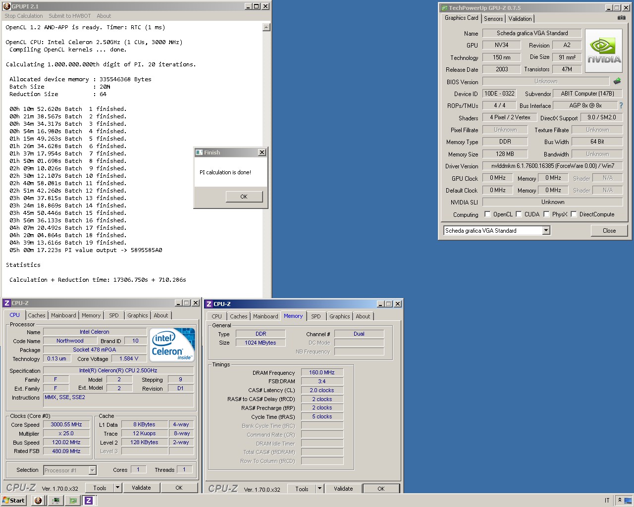
Task: Open the Processor #1 selection dropdown
Action: coord(92,470)
